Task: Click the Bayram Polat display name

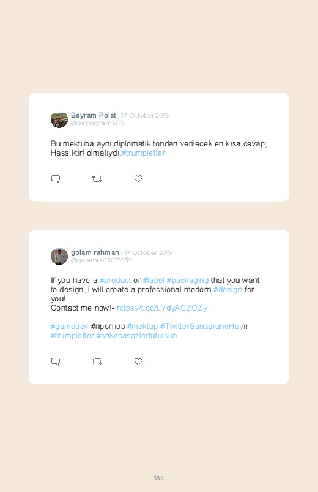Action: (x=94, y=115)
